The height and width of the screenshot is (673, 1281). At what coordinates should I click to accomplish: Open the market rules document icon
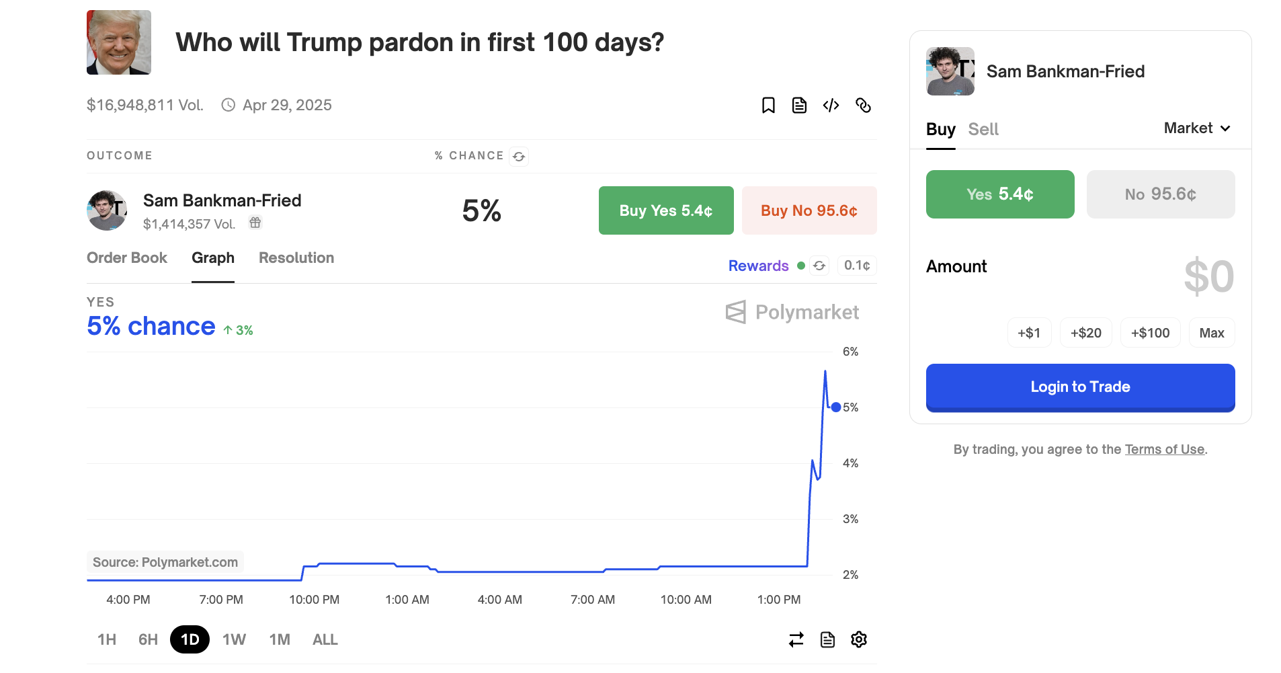click(x=798, y=106)
